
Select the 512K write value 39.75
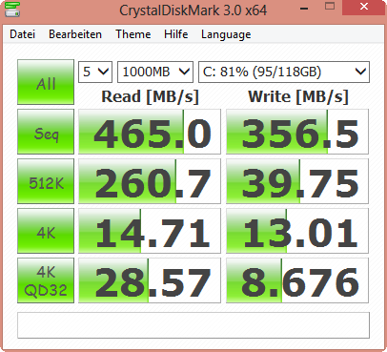(297, 181)
